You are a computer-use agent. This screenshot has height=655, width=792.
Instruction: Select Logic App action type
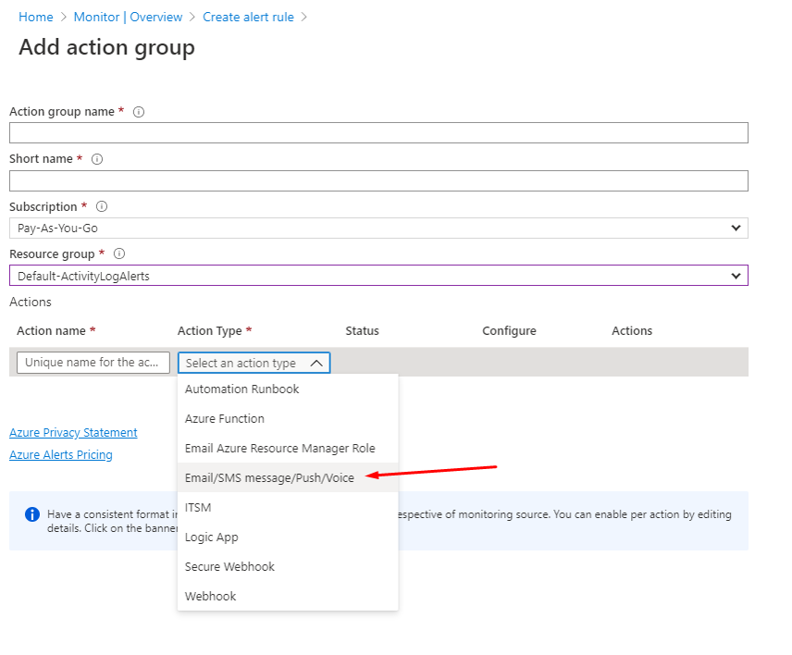coord(212,538)
